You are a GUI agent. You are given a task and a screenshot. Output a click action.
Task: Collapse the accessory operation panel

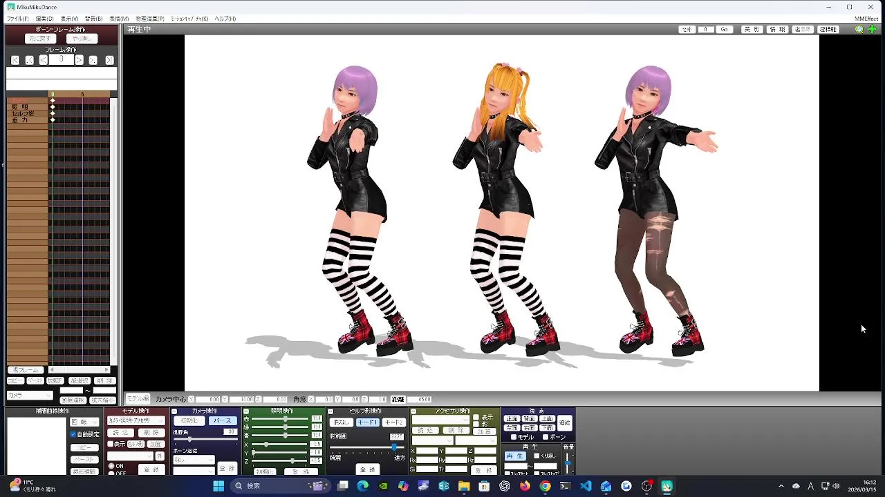pyautogui.click(x=413, y=411)
